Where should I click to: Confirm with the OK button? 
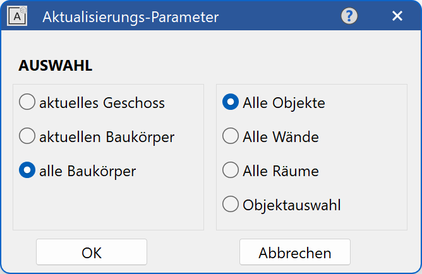(92, 253)
